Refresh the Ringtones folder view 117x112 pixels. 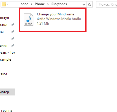tap(90, 4)
